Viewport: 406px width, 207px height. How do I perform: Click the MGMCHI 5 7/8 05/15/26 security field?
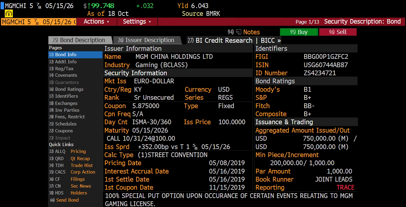[x=39, y=22]
